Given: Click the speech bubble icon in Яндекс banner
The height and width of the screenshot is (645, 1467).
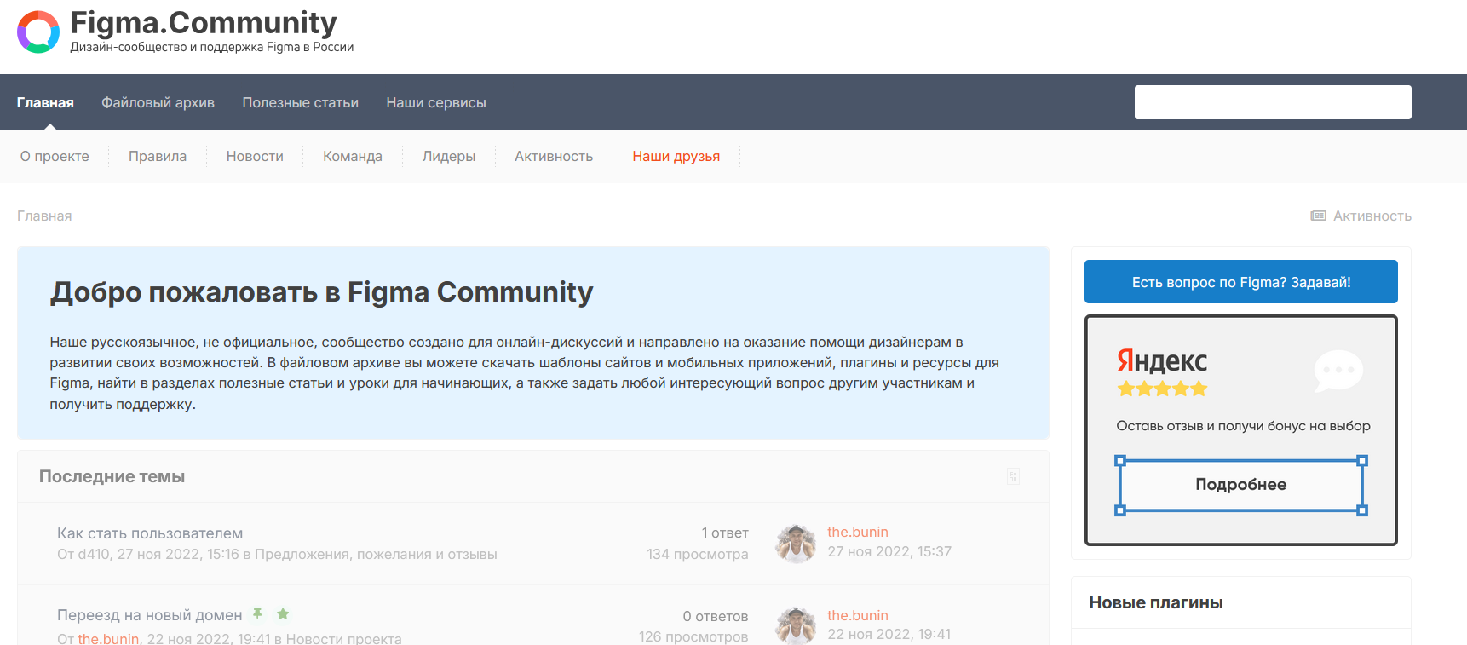Looking at the screenshot, I should click(x=1338, y=371).
